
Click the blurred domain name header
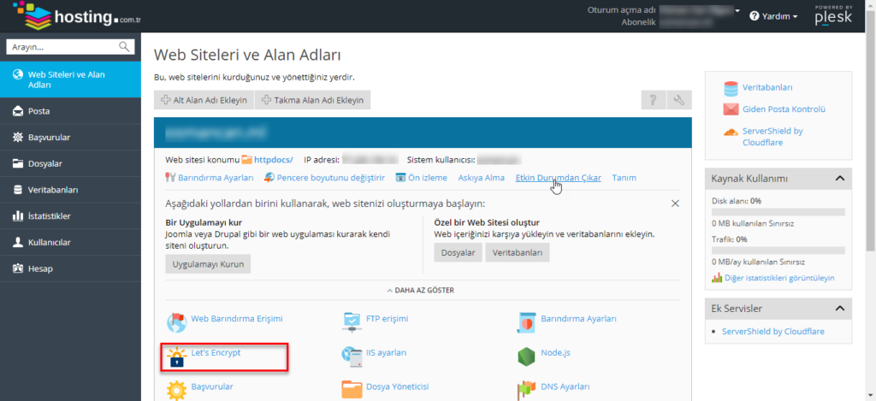(215, 133)
